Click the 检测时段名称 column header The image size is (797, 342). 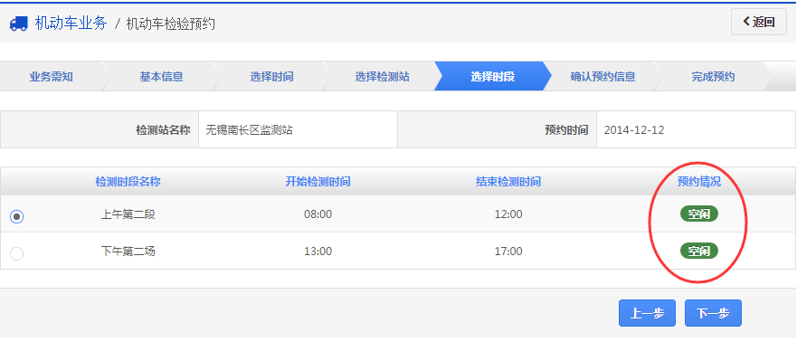[128, 182]
